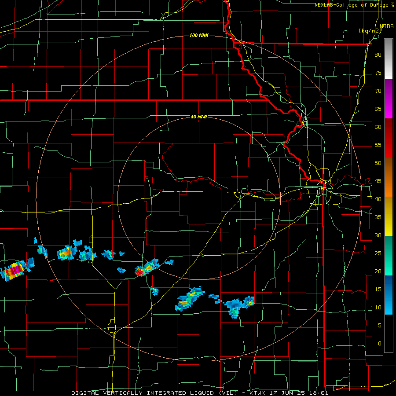Click the 35 value on the VIL scale
This screenshot has height=396, width=396.
click(x=378, y=217)
